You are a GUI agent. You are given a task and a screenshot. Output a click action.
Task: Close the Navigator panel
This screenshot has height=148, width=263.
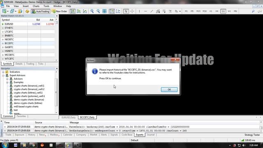[57, 69]
